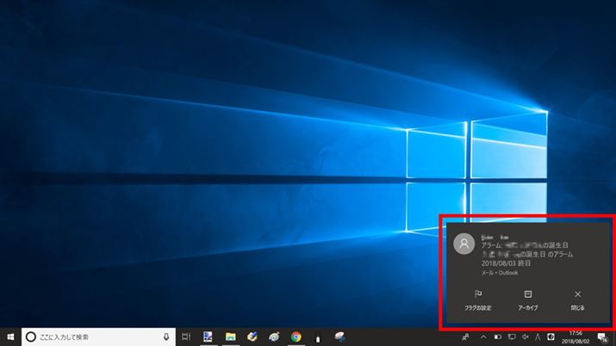Screen dimensions: 616x346
Task: Archive the mail with the アーカイブ button
Action: [528, 300]
